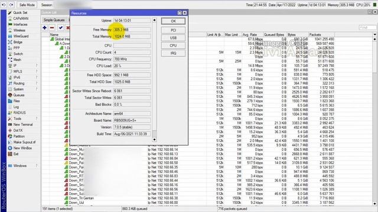The height and width of the screenshot is (212, 378).
Task: Maximize the Resources dialog
Action: click(180, 13)
